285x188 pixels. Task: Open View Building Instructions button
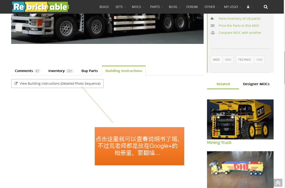58,83
